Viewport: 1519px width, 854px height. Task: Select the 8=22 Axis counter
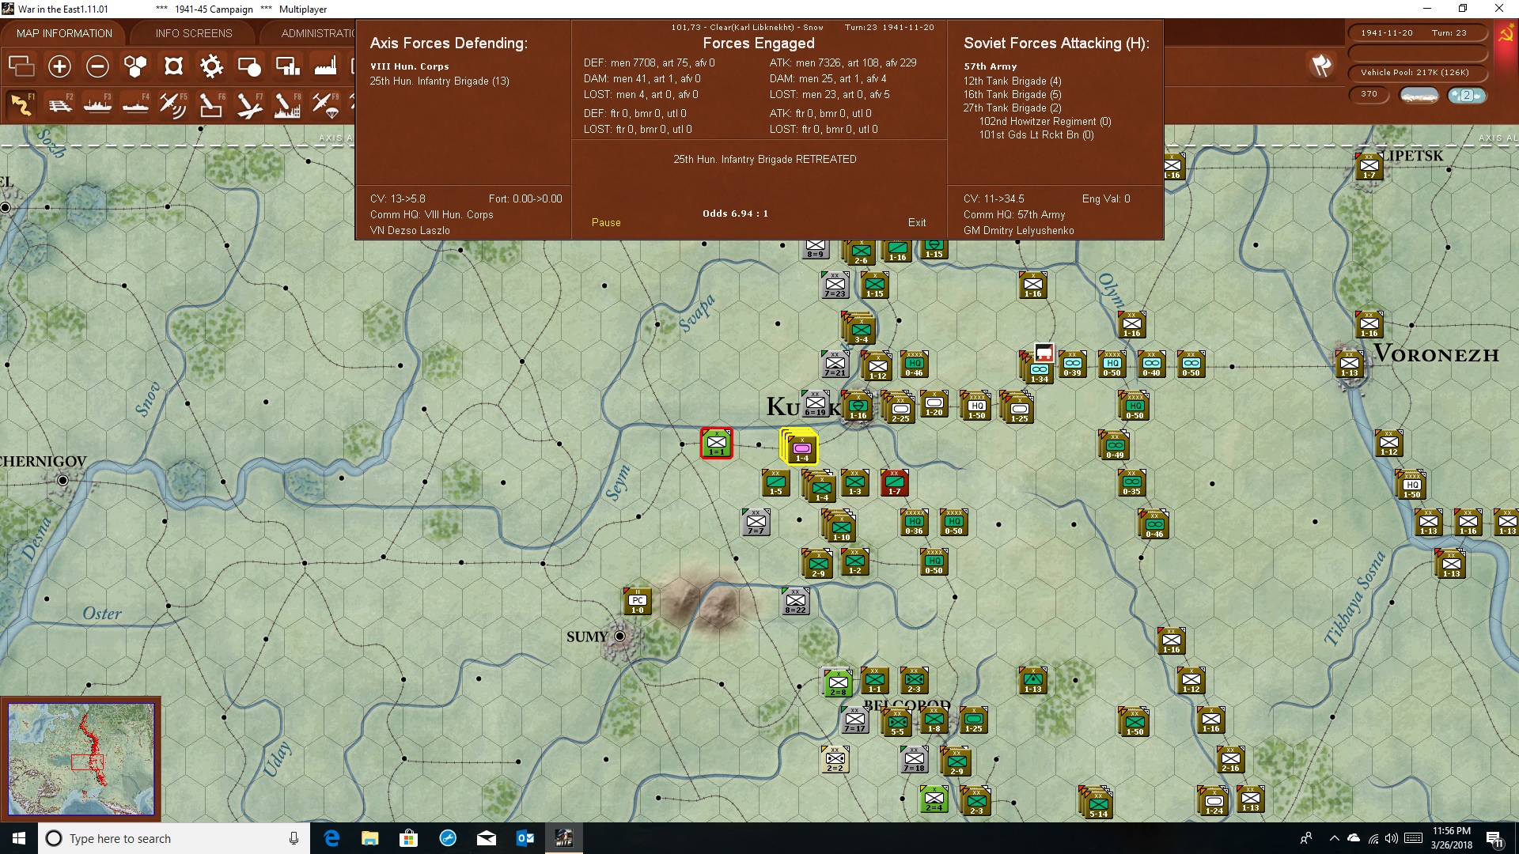coord(795,603)
